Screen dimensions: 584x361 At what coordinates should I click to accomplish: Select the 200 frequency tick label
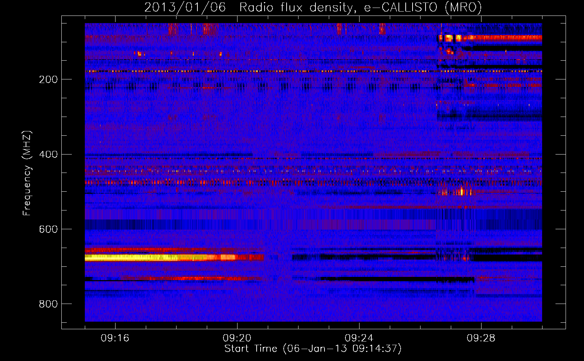[48, 79]
